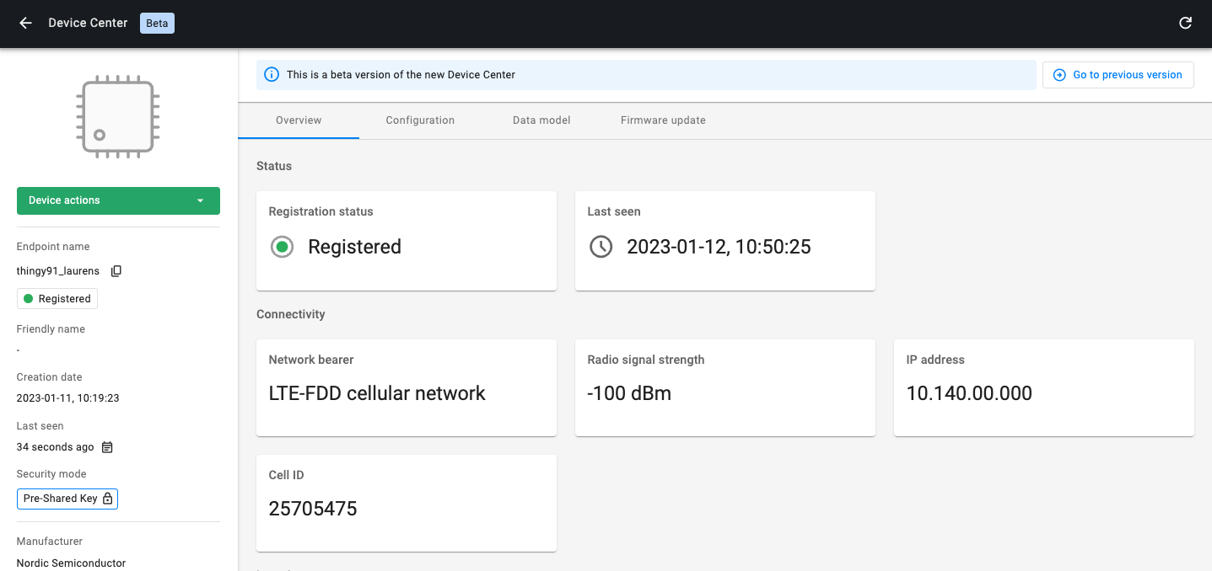
Task: Click the info icon in beta banner
Action: point(272,75)
